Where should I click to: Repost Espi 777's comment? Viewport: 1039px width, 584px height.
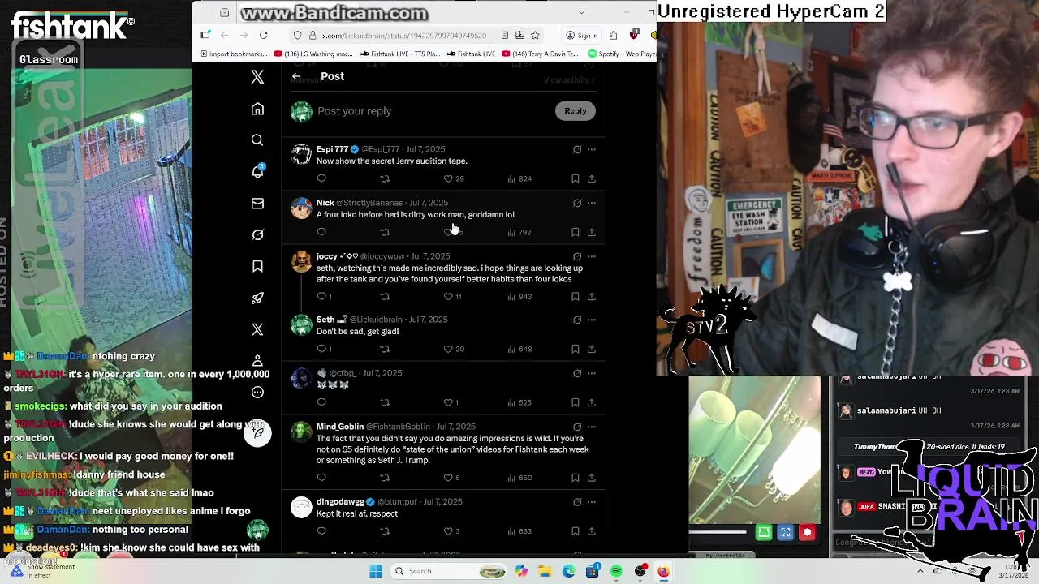pyautogui.click(x=385, y=178)
